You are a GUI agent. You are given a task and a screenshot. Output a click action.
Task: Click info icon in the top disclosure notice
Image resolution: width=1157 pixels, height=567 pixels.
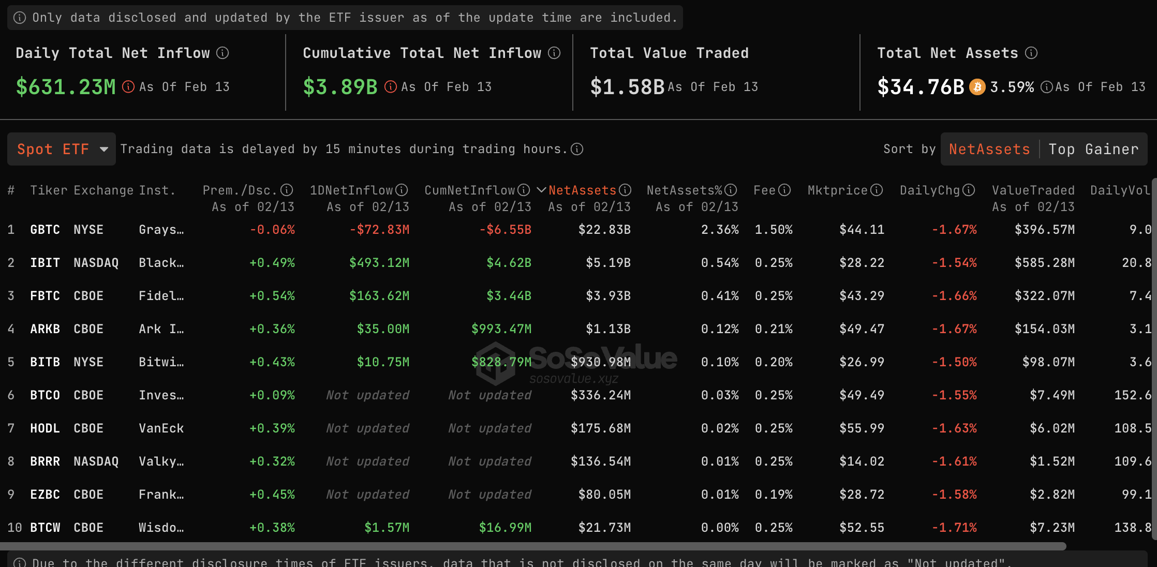[x=20, y=18]
